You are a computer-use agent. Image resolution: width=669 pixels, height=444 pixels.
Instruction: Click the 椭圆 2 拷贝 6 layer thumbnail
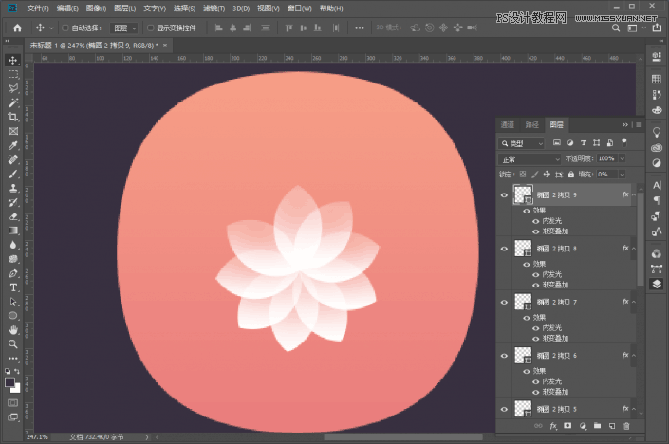click(522, 354)
